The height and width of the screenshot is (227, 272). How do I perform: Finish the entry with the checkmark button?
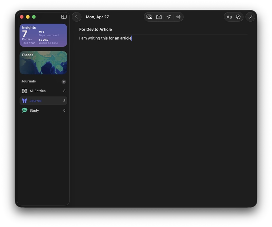250,17
